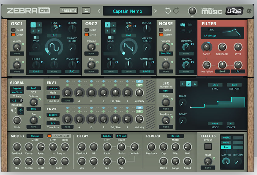Select LFO tab 1
The height and width of the screenshot is (175, 257).
(x=183, y=84)
